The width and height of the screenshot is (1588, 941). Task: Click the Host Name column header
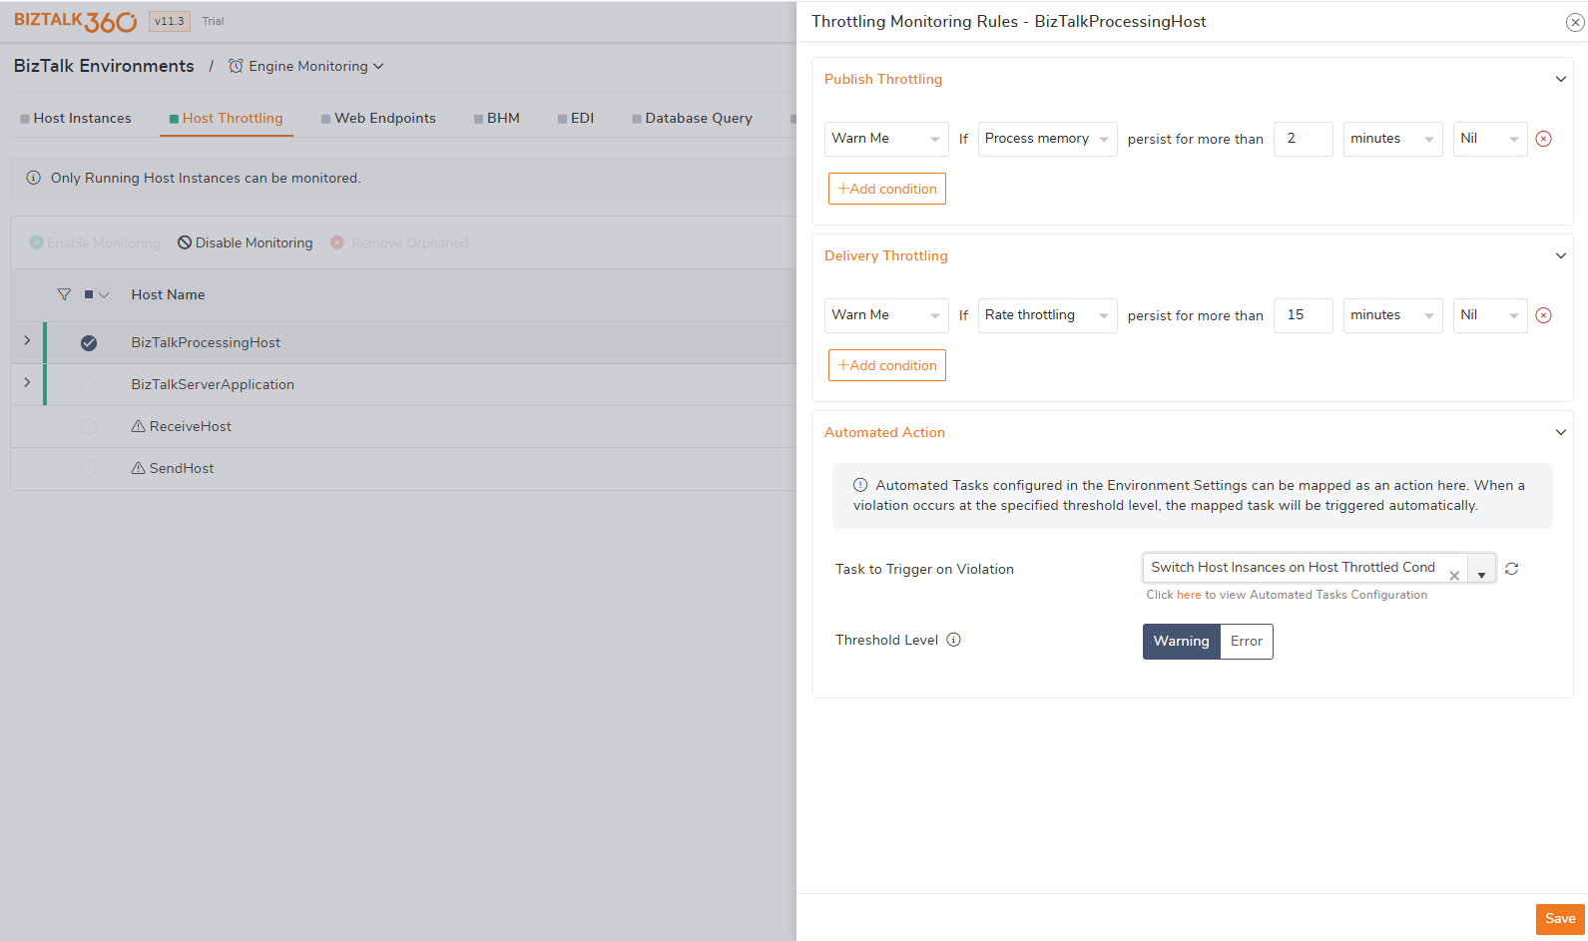click(168, 294)
